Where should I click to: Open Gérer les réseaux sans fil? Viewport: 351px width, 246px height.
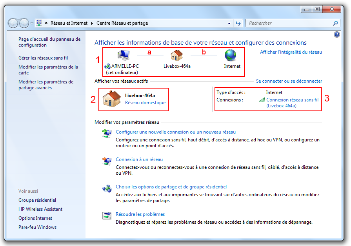[x=43, y=58]
